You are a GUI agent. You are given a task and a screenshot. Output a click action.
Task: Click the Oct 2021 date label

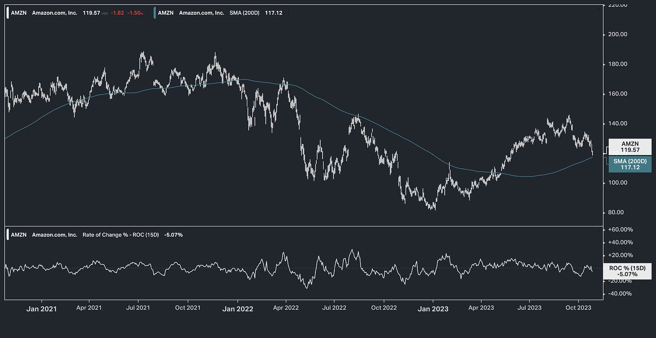pos(187,308)
